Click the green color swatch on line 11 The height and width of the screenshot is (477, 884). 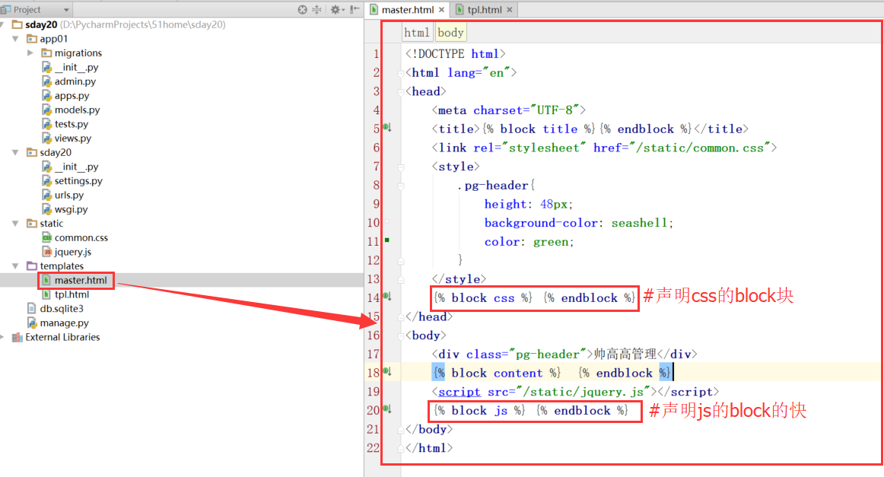click(x=387, y=240)
